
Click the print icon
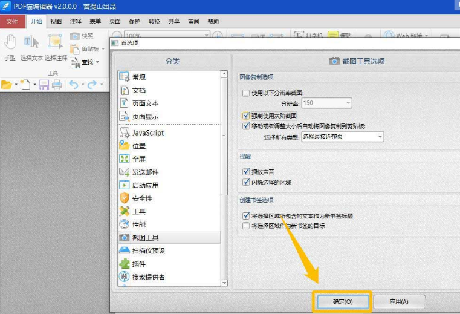point(57,85)
